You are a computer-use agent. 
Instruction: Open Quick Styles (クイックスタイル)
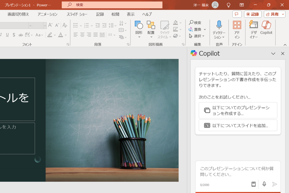pyautogui.click(x=164, y=29)
